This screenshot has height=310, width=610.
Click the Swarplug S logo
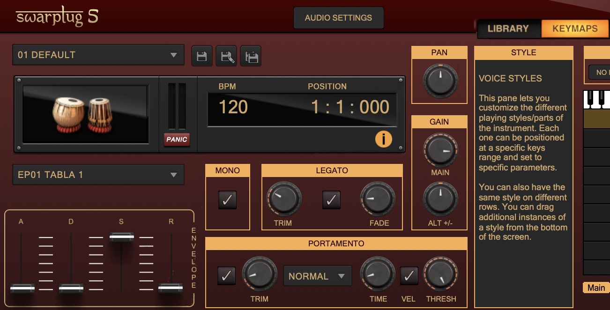coord(57,17)
